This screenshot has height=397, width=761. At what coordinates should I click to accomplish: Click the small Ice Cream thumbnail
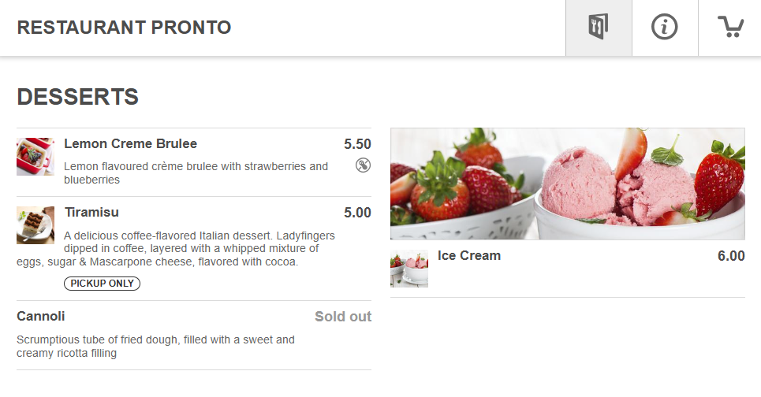[409, 269]
